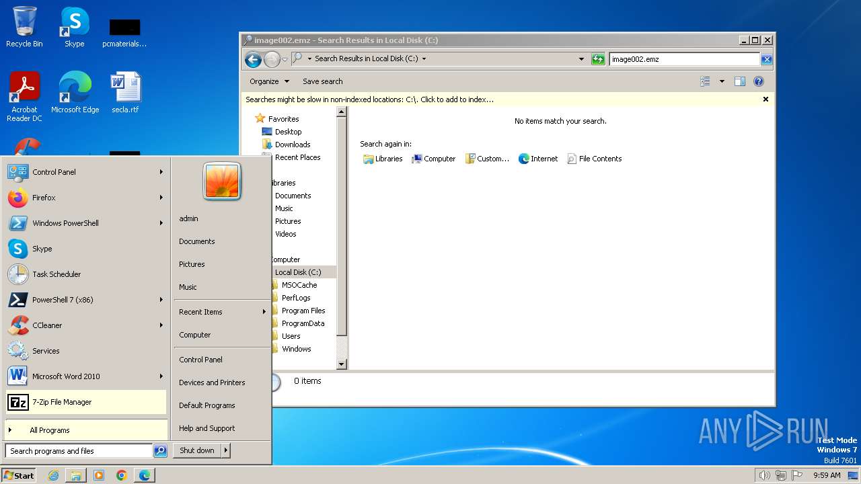Expand the address bar history dropdown

pyautogui.click(x=581, y=59)
